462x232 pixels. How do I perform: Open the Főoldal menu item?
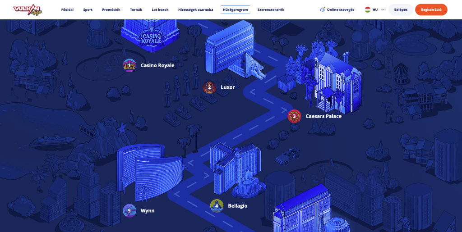click(x=67, y=9)
